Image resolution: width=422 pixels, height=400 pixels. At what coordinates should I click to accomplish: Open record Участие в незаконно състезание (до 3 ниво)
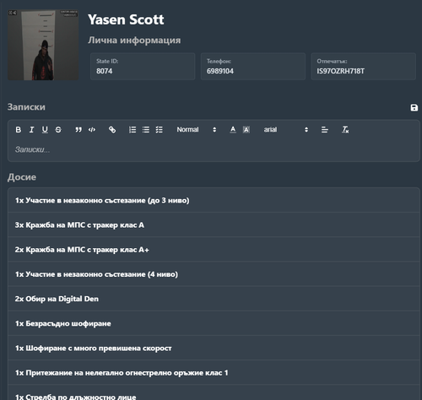[x=214, y=200]
